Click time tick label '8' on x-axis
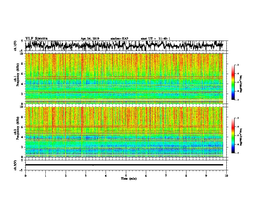Screen dimensions: 255x197 click(186, 176)
